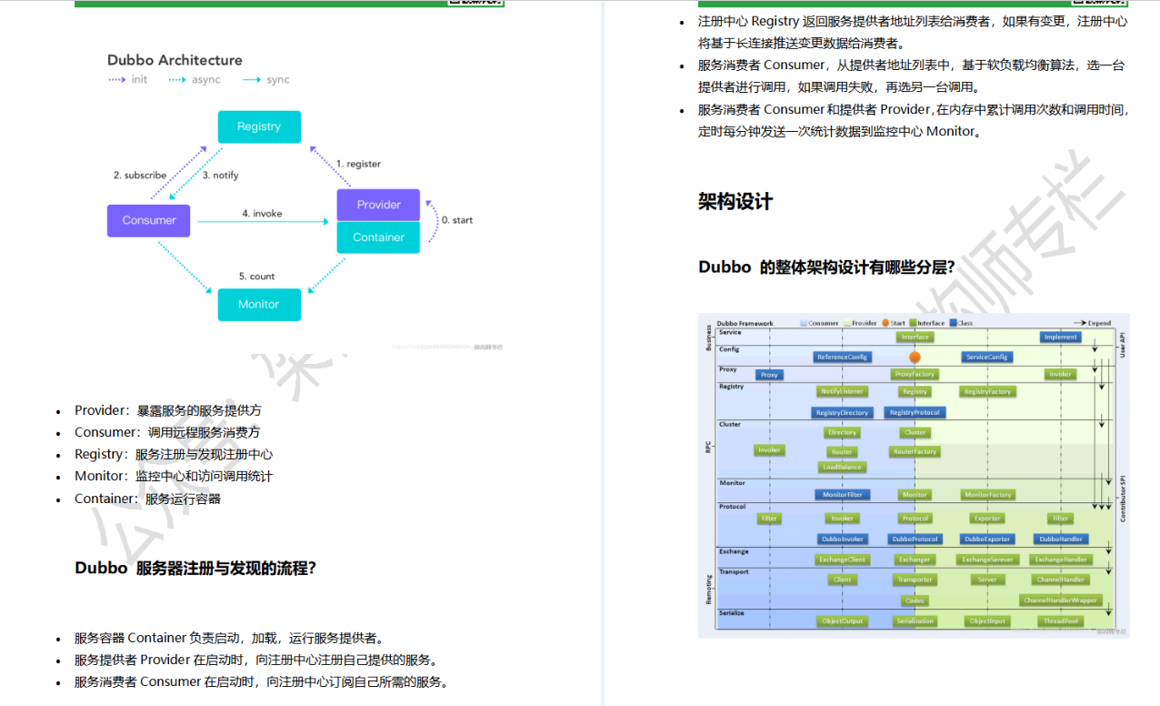Click the green 'Cluster' box
Viewport: 1160px width, 706px height.
(x=915, y=432)
